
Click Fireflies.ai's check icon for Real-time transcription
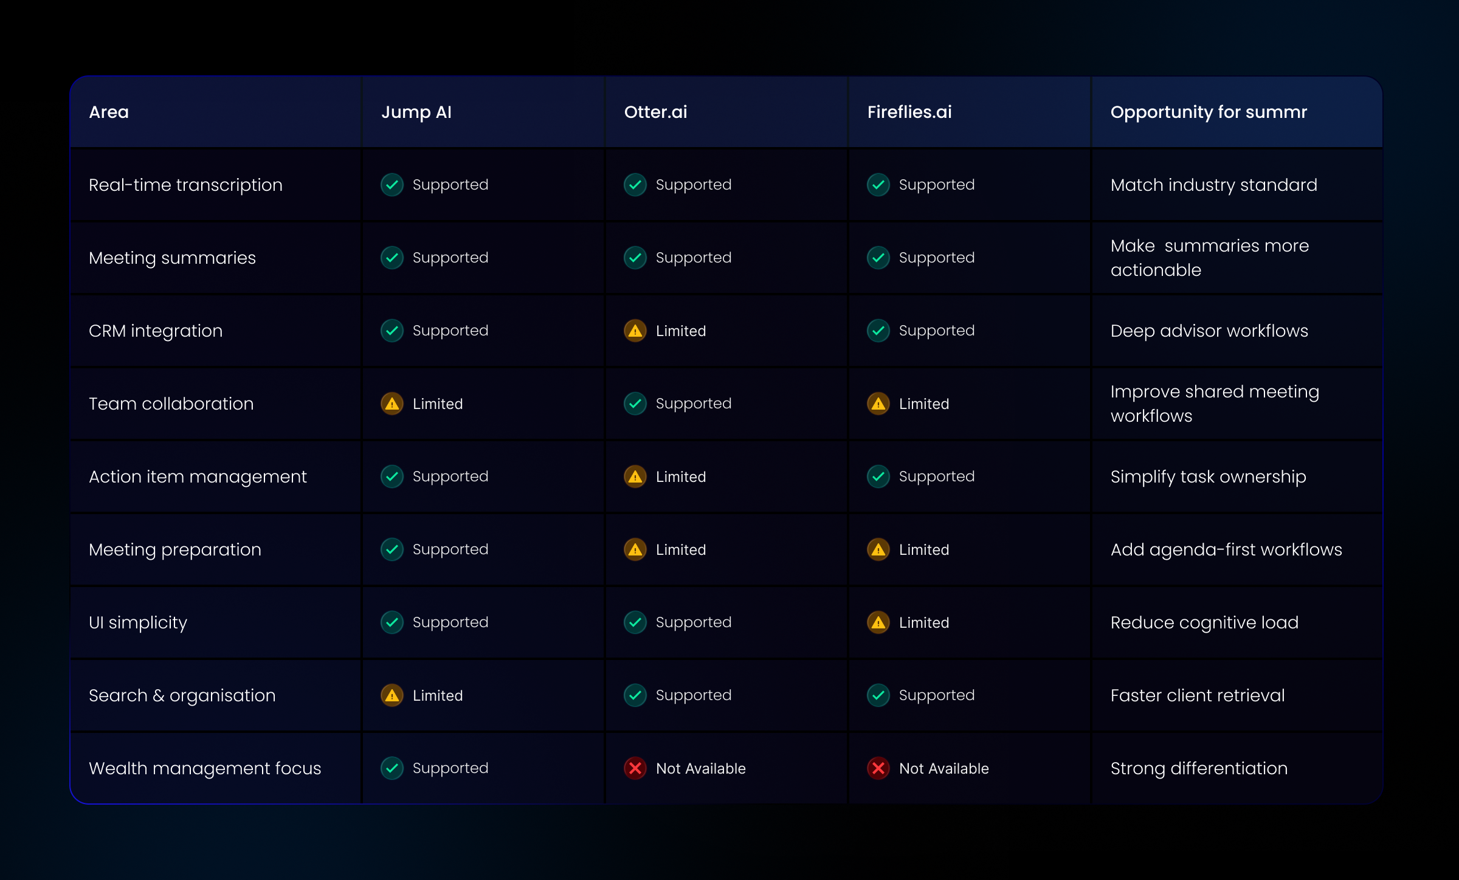click(878, 185)
